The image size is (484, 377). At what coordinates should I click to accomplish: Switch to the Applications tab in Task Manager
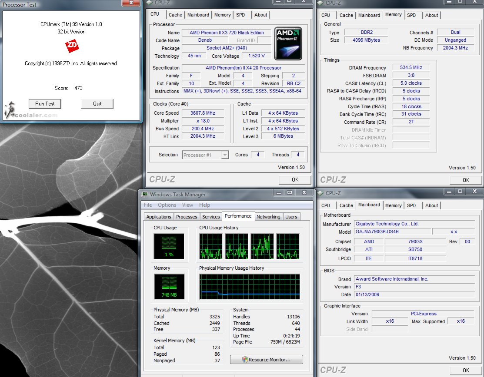[x=159, y=217]
